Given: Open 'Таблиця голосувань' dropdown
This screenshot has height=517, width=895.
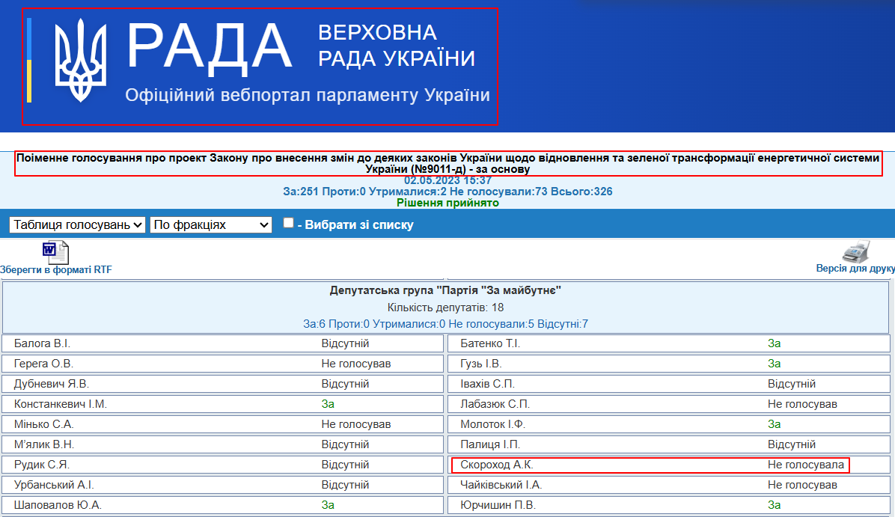Looking at the screenshot, I should coord(77,225).
